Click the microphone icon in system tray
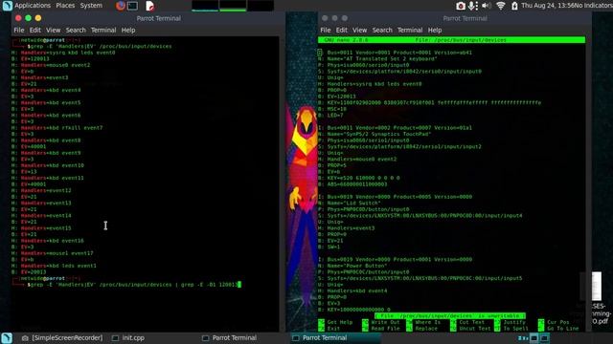The image size is (613, 344). 472,6
